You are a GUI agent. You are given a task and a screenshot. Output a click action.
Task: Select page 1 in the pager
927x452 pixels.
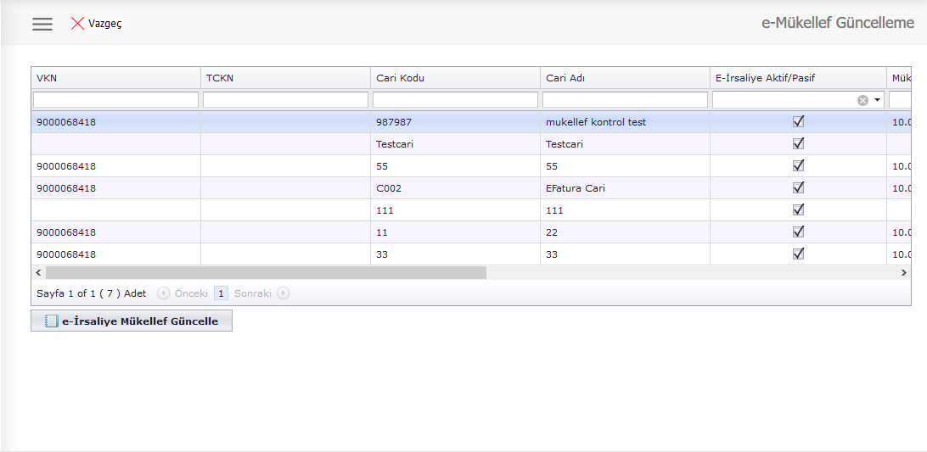(x=221, y=293)
